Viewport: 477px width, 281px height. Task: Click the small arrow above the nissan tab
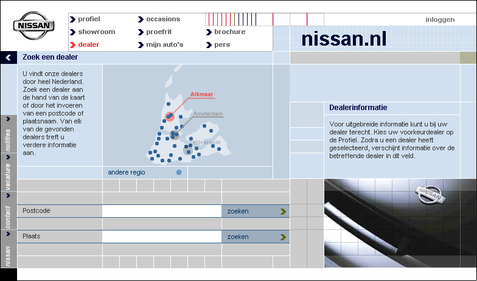tap(9, 234)
